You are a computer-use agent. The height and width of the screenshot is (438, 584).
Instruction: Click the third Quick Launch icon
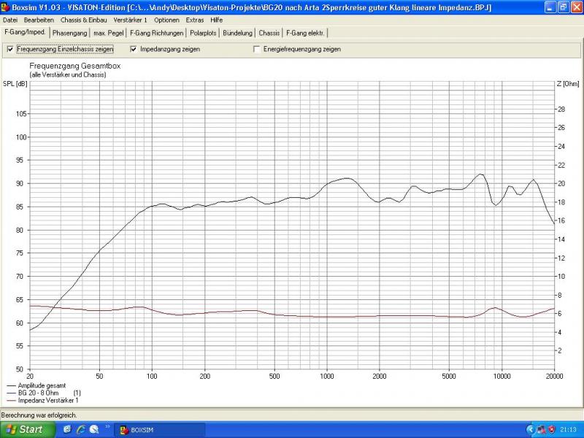[94, 430]
